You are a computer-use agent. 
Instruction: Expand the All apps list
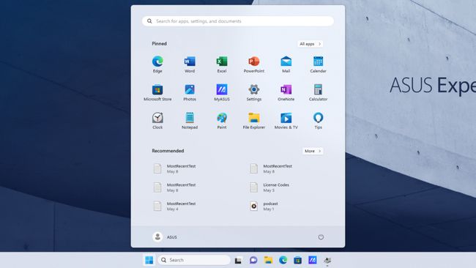(310, 44)
